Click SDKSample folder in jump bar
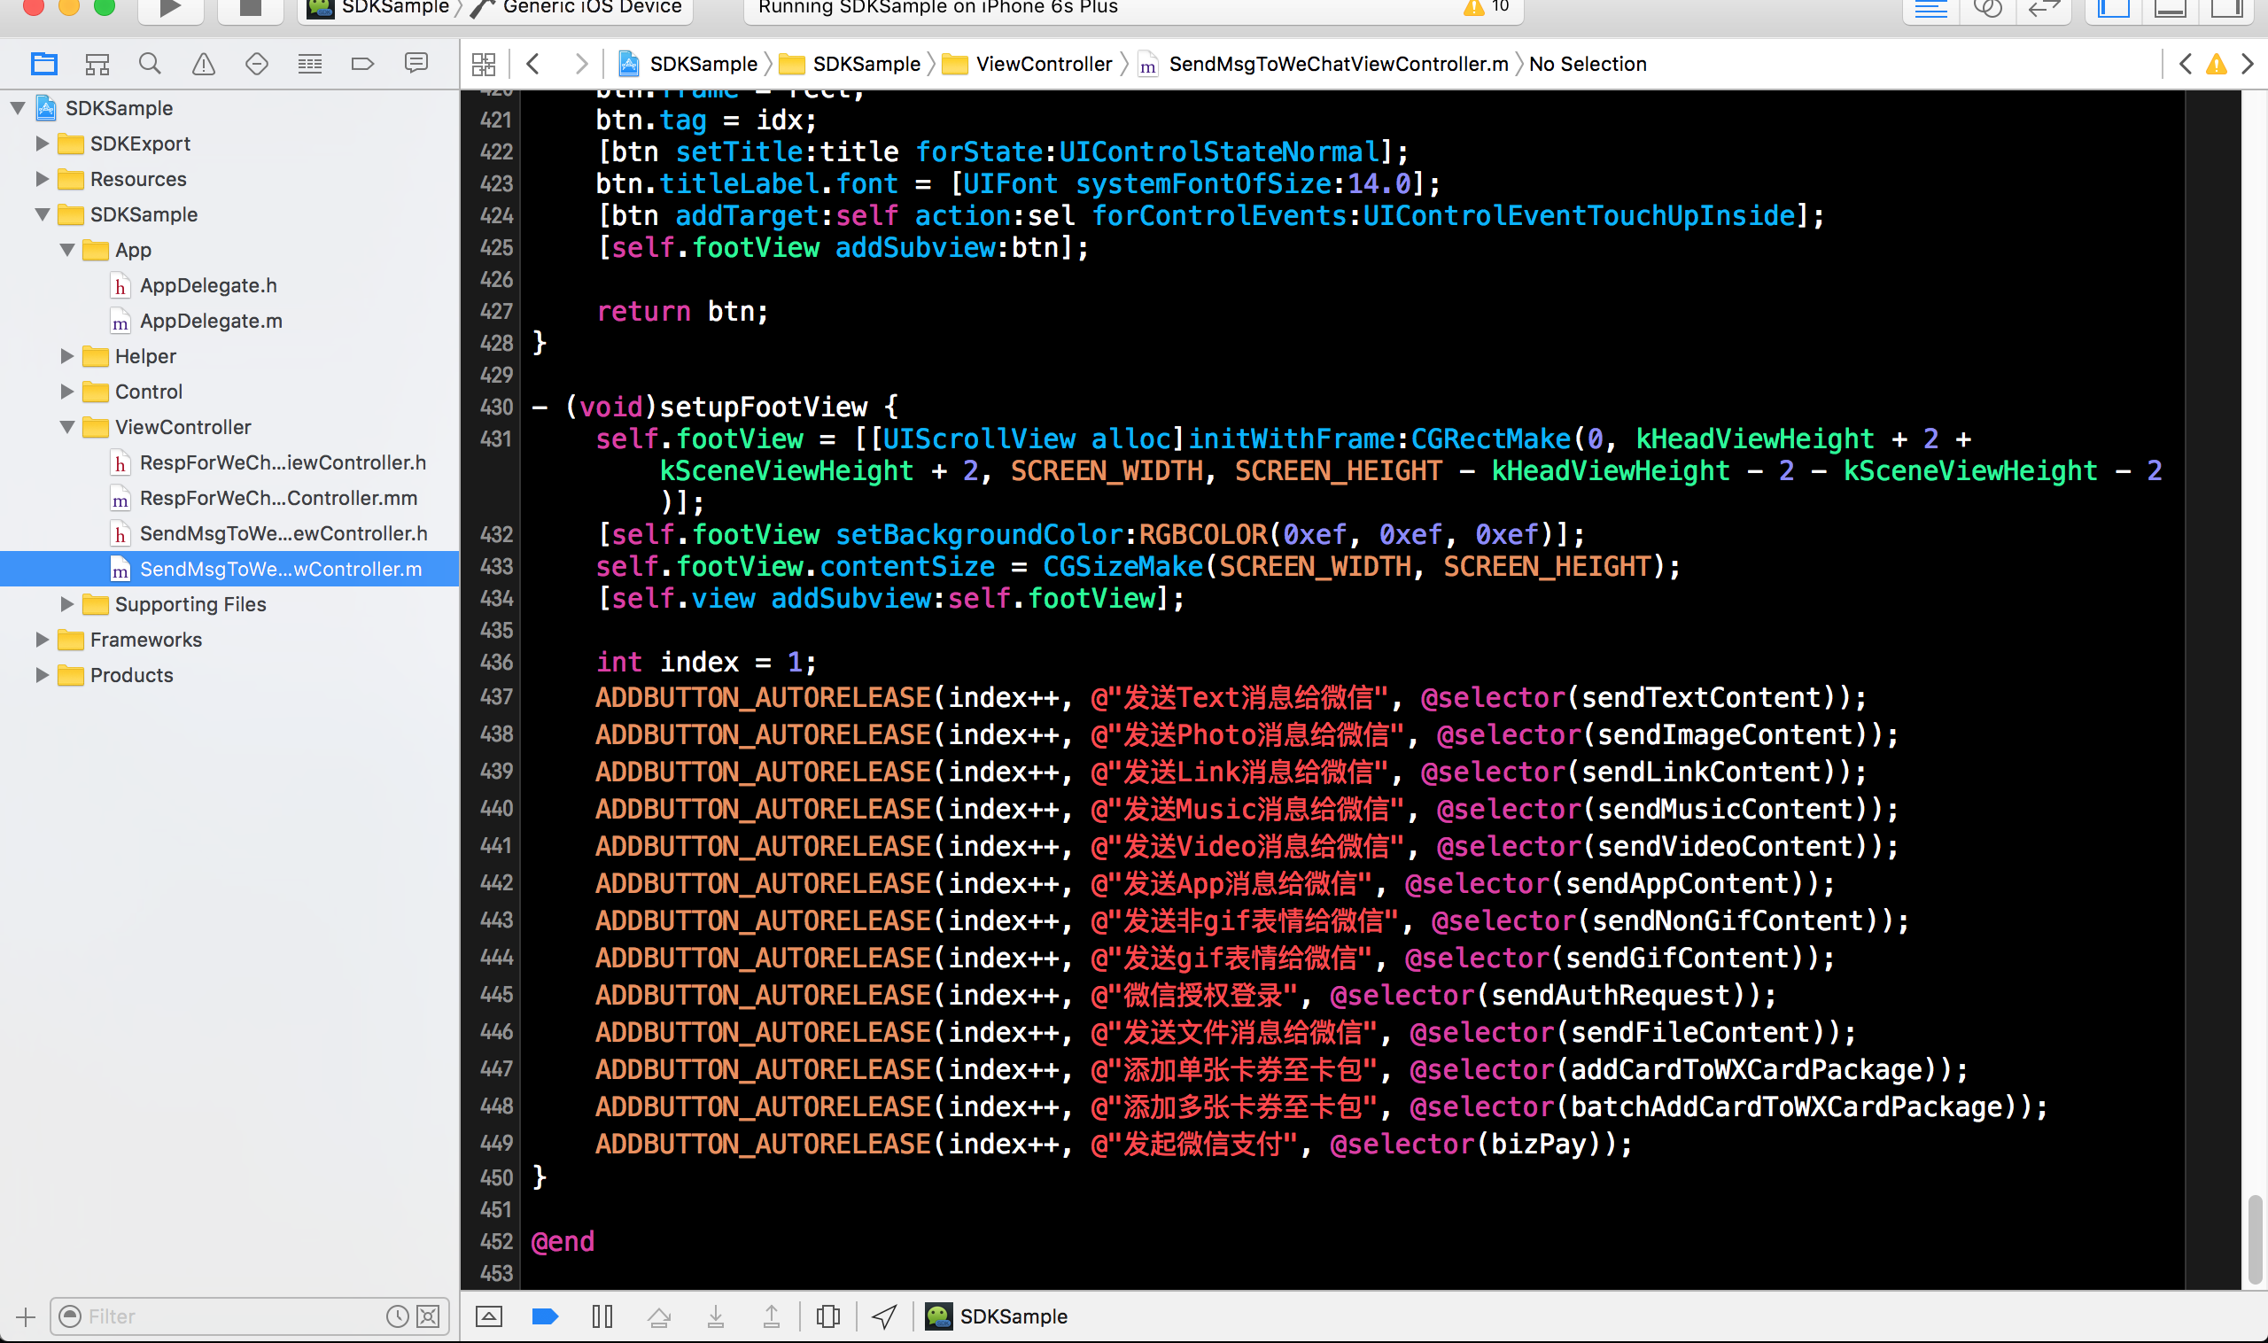Screen dimensions: 2268x1343 [x=850, y=64]
